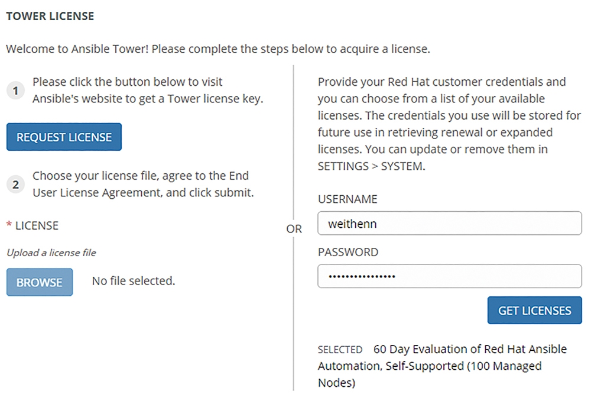Viewport: 591px width, 407px height.
Task: Click the BROWSE button to upload license
Action: tap(40, 282)
